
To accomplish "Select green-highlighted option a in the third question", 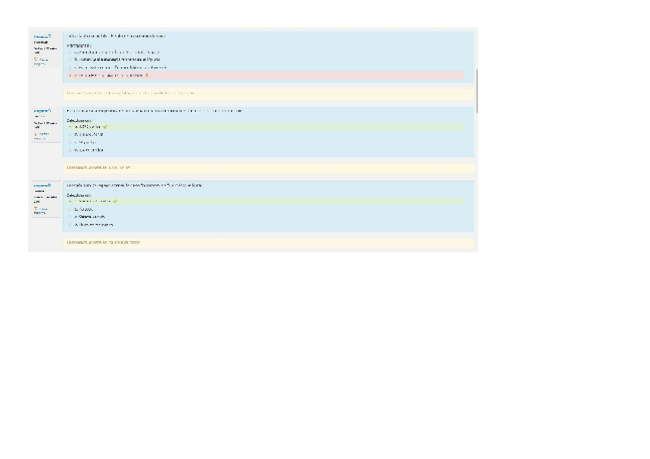I will click(x=70, y=202).
